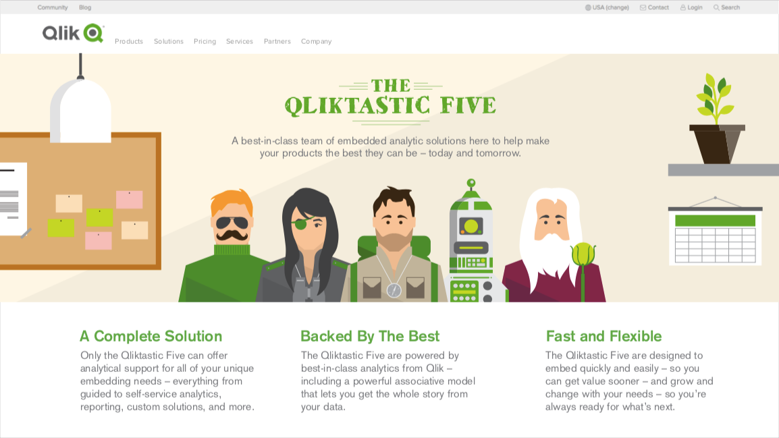The height and width of the screenshot is (438, 779).
Task: Click the Qlik logo
Action: coord(73,33)
